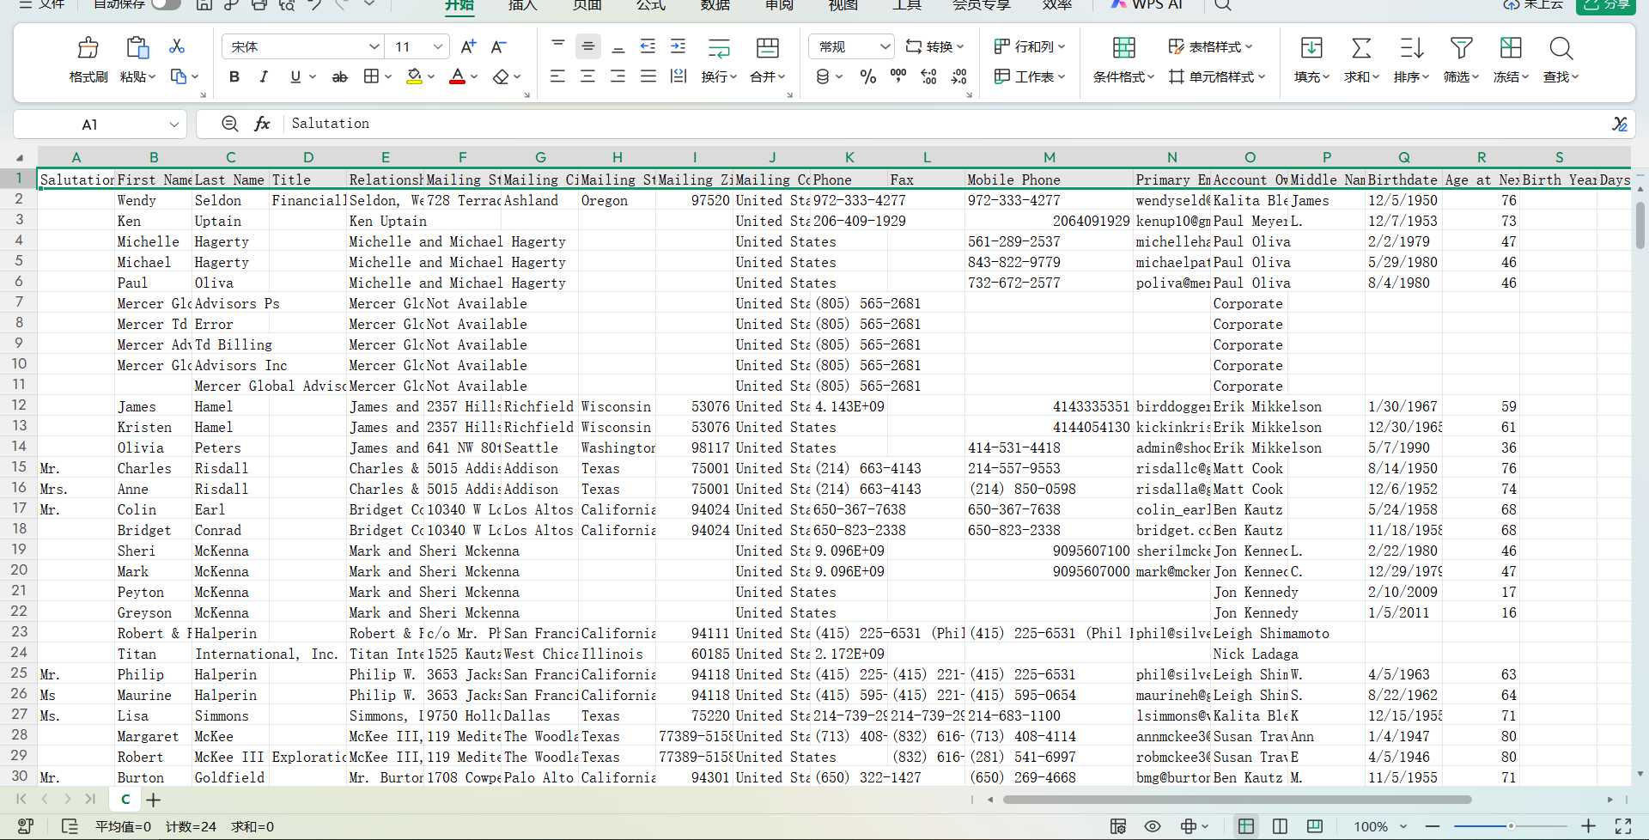Click the fx insert function icon

tap(262, 124)
